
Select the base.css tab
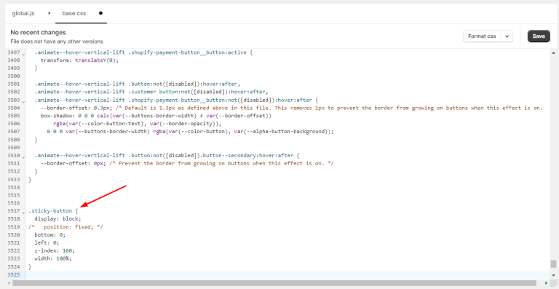pyautogui.click(x=74, y=14)
